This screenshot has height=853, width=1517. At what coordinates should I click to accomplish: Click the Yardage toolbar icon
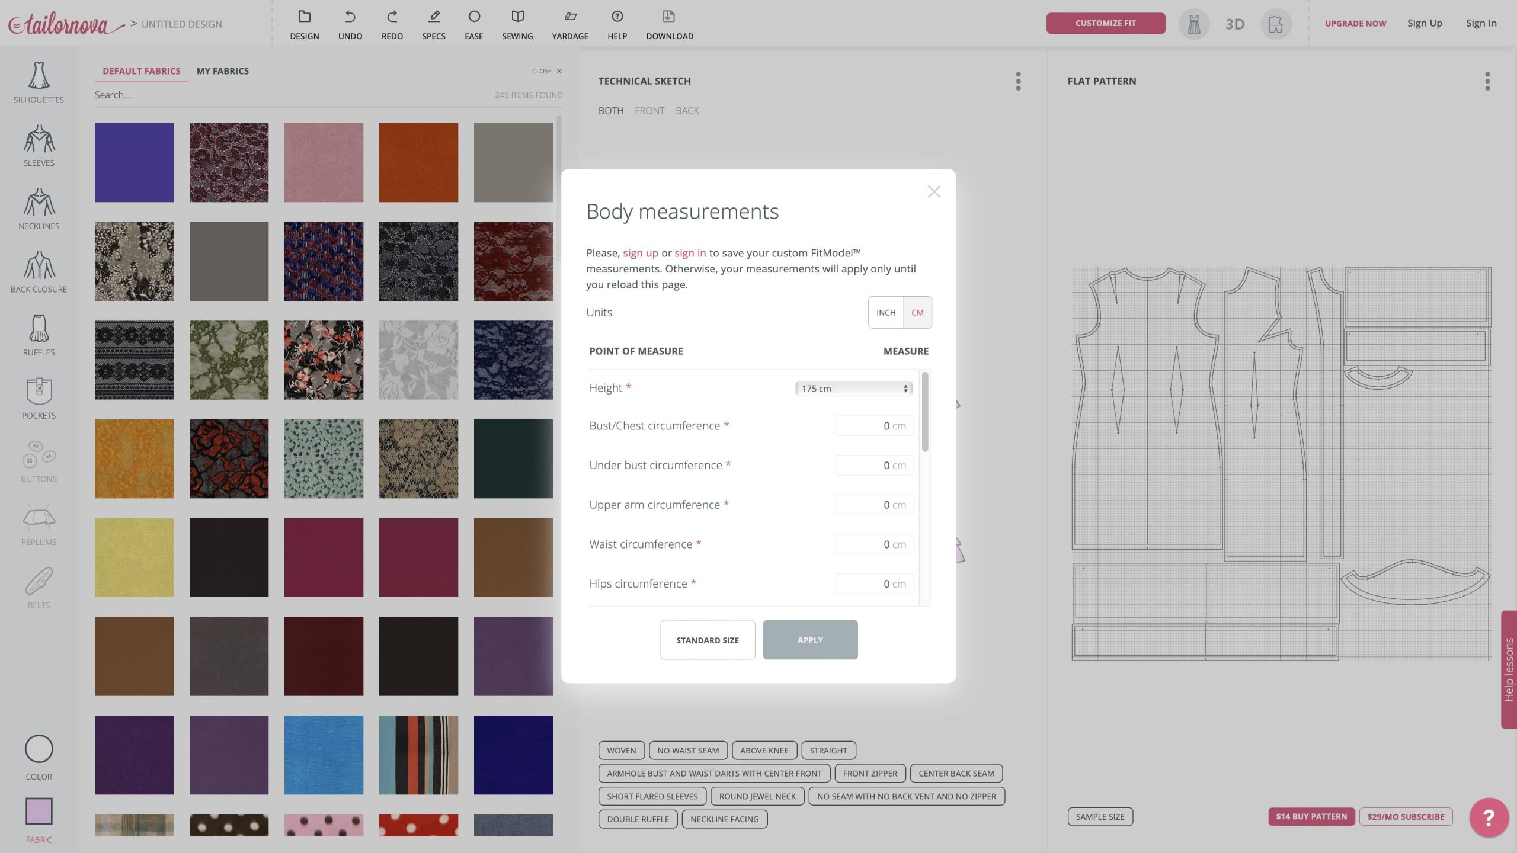(x=569, y=24)
